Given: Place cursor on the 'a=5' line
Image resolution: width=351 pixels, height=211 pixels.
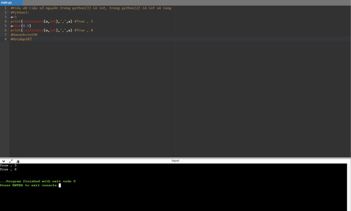Looking at the screenshot, I should point(13,17).
